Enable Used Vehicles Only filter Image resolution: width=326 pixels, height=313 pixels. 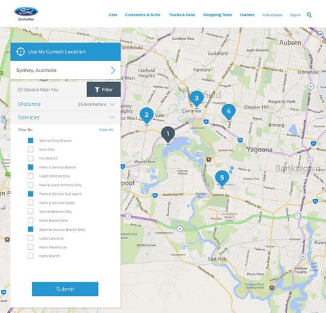(31, 176)
